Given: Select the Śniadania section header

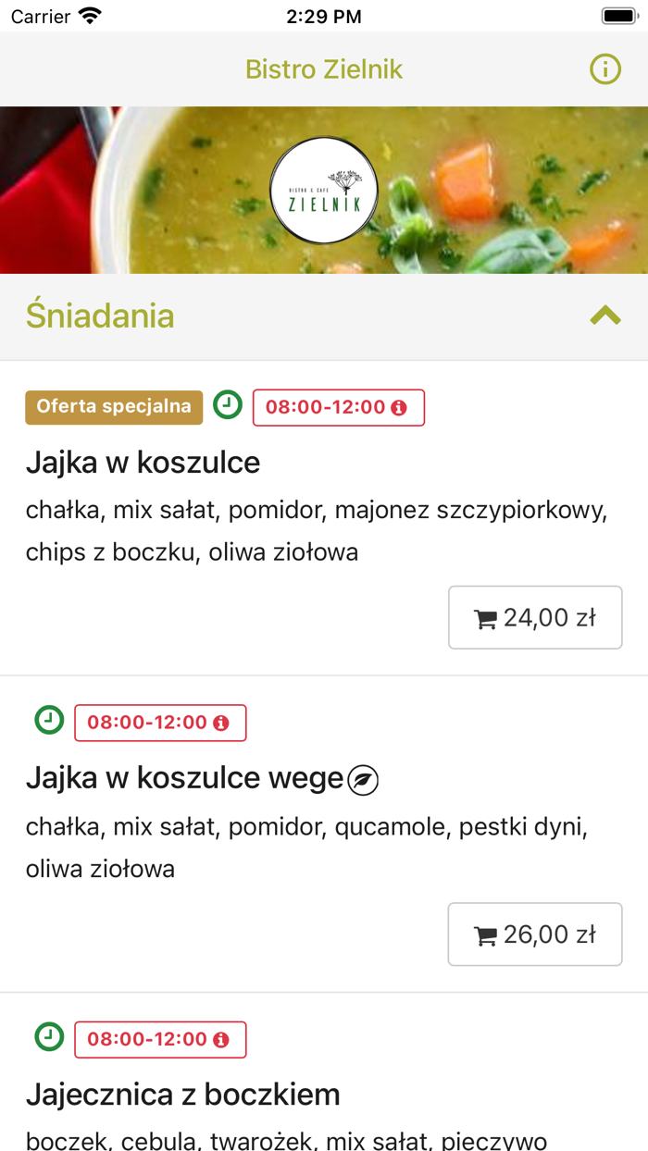Looking at the screenshot, I should pyautogui.click(x=100, y=315).
